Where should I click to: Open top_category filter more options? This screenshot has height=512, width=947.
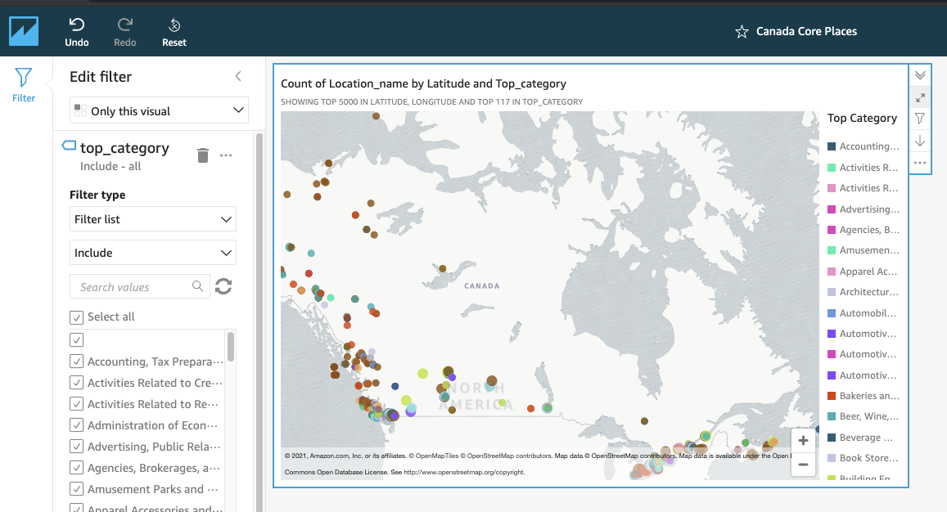point(226,155)
